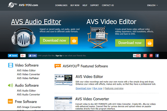
Task: Click the featured AVS Video Converter title
Action: coord(92,99)
